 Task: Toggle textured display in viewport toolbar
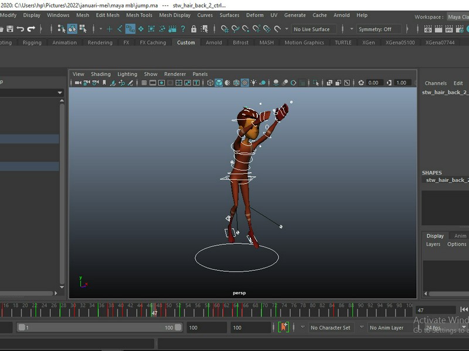pyautogui.click(x=245, y=83)
